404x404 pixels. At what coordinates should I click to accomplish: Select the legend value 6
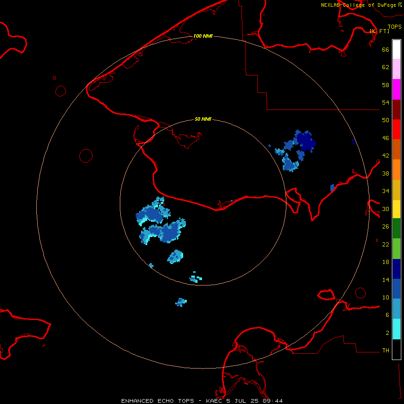coord(387,315)
